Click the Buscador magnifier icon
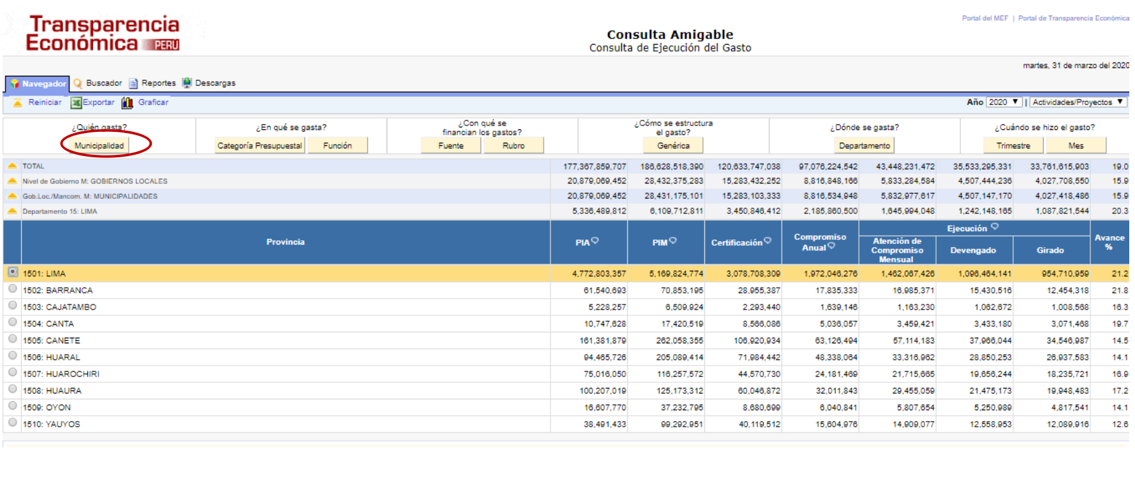 pos(78,83)
